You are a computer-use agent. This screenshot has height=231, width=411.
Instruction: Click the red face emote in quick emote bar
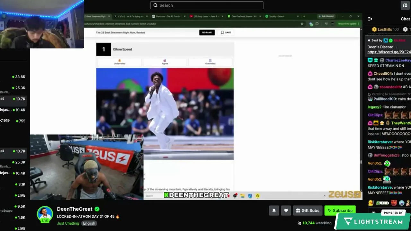(x=394, y=203)
